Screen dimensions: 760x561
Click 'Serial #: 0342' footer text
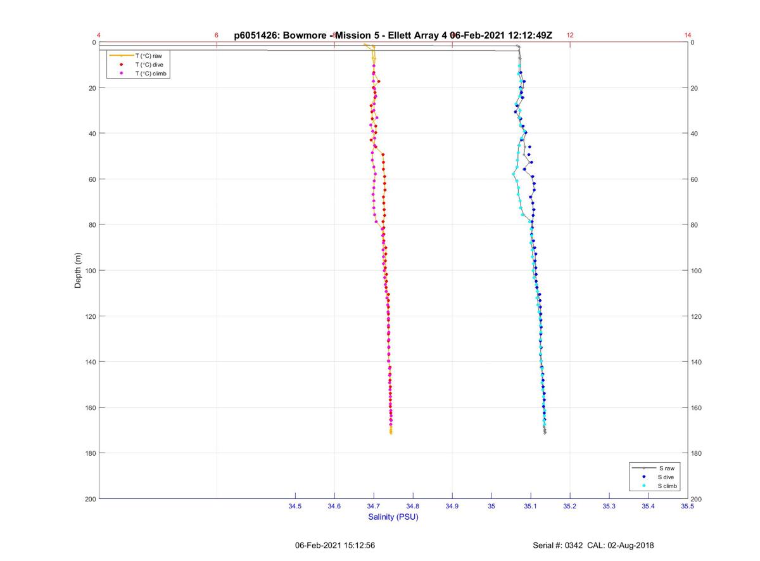point(559,545)
